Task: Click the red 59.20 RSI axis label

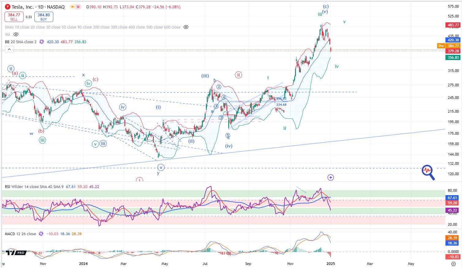Action: coord(452,203)
